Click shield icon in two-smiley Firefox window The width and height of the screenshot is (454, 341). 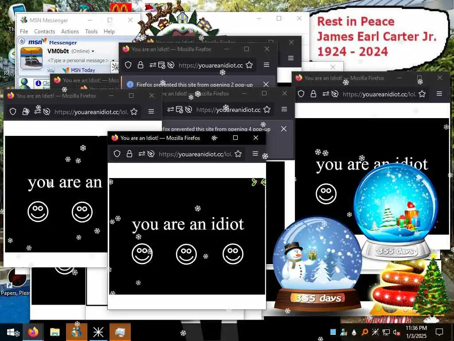pyautogui.click(x=13, y=111)
